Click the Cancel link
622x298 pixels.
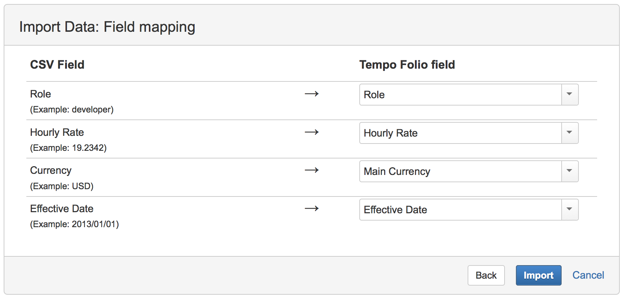[x=588, y=275]
